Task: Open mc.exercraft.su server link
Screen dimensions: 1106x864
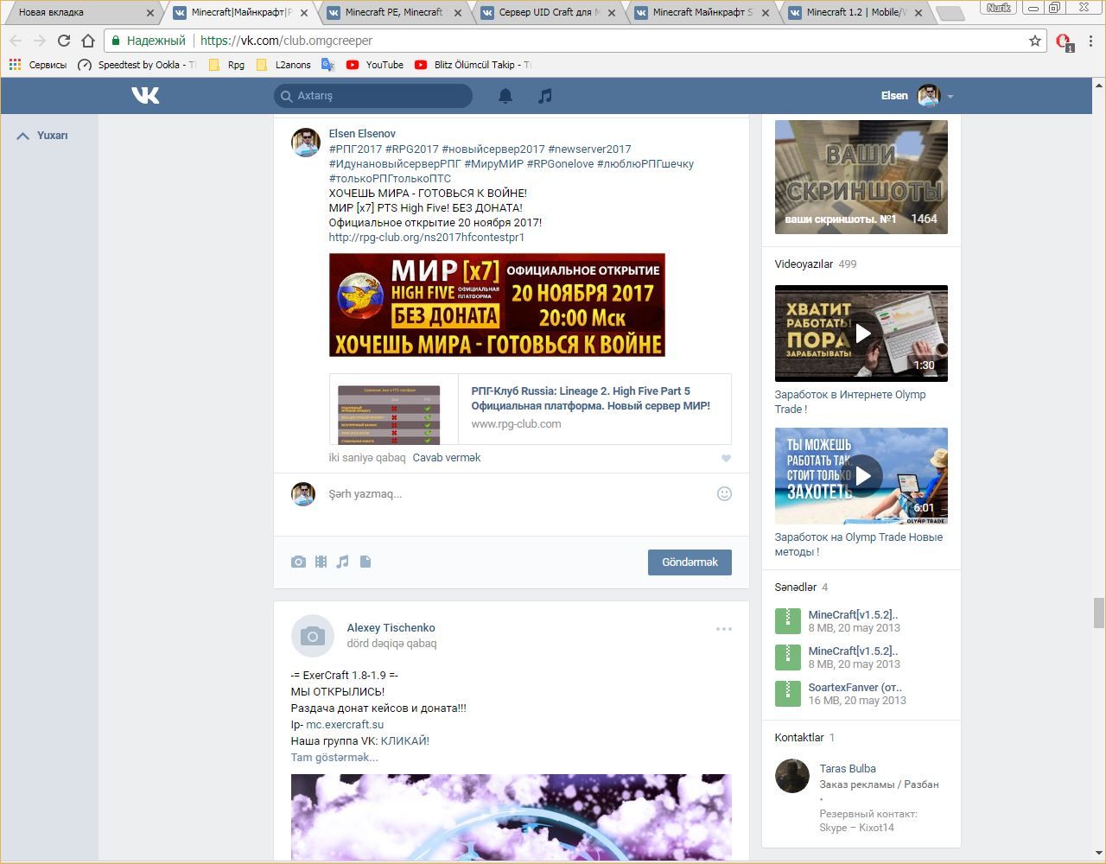Action: [345, 724]
